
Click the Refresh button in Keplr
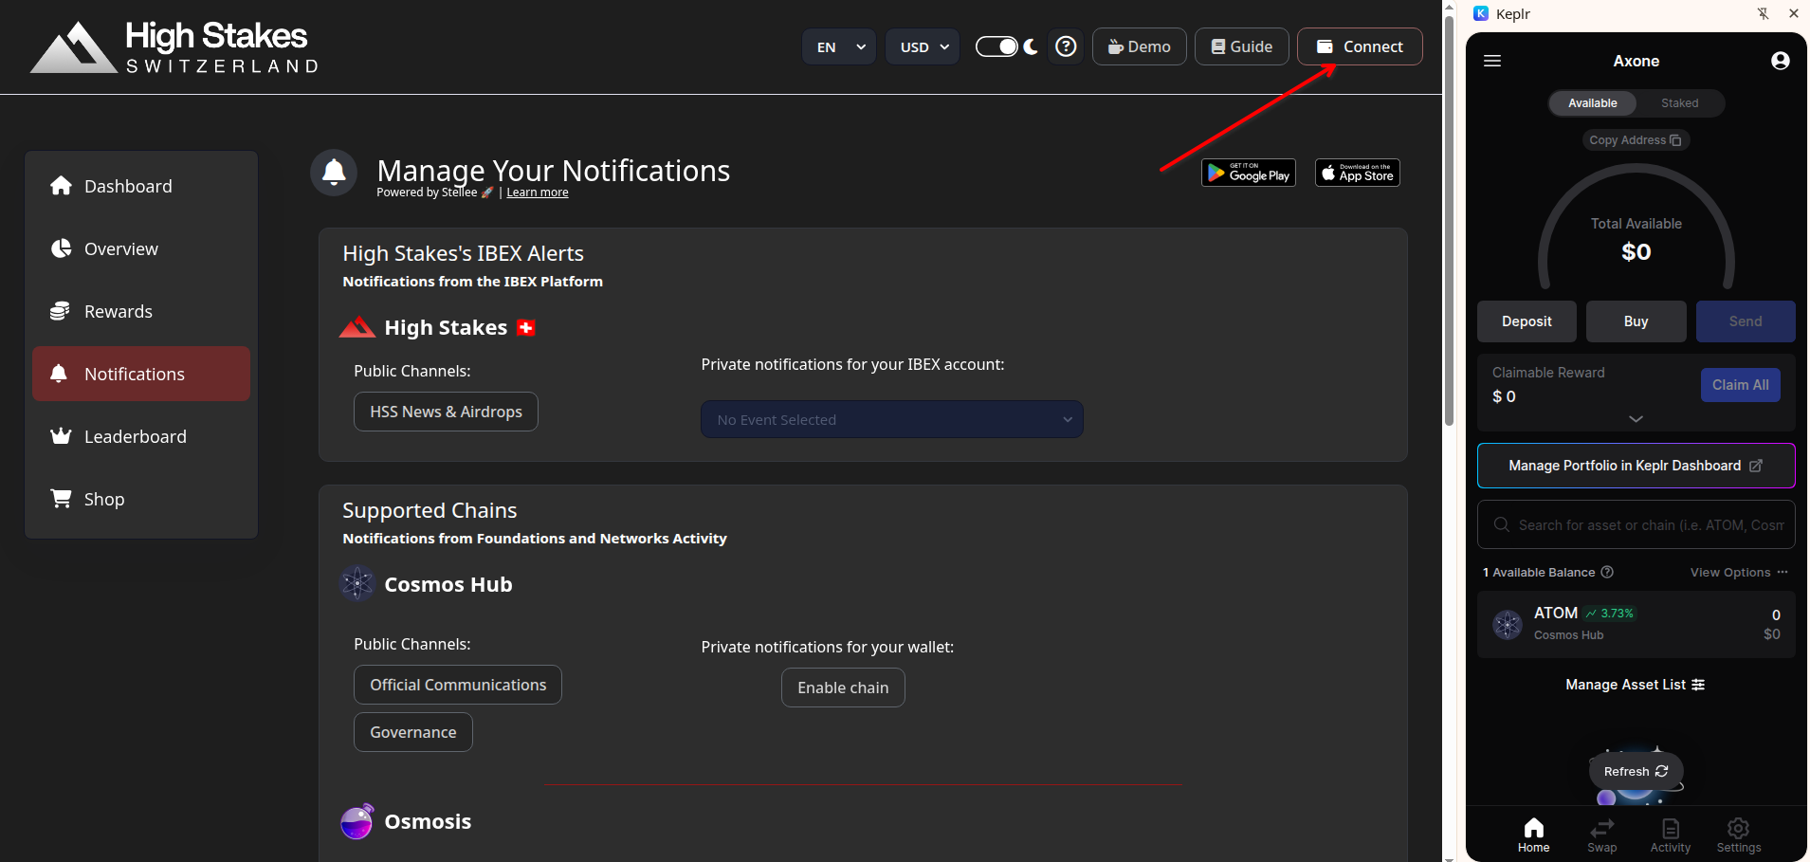click(1636, 771)
